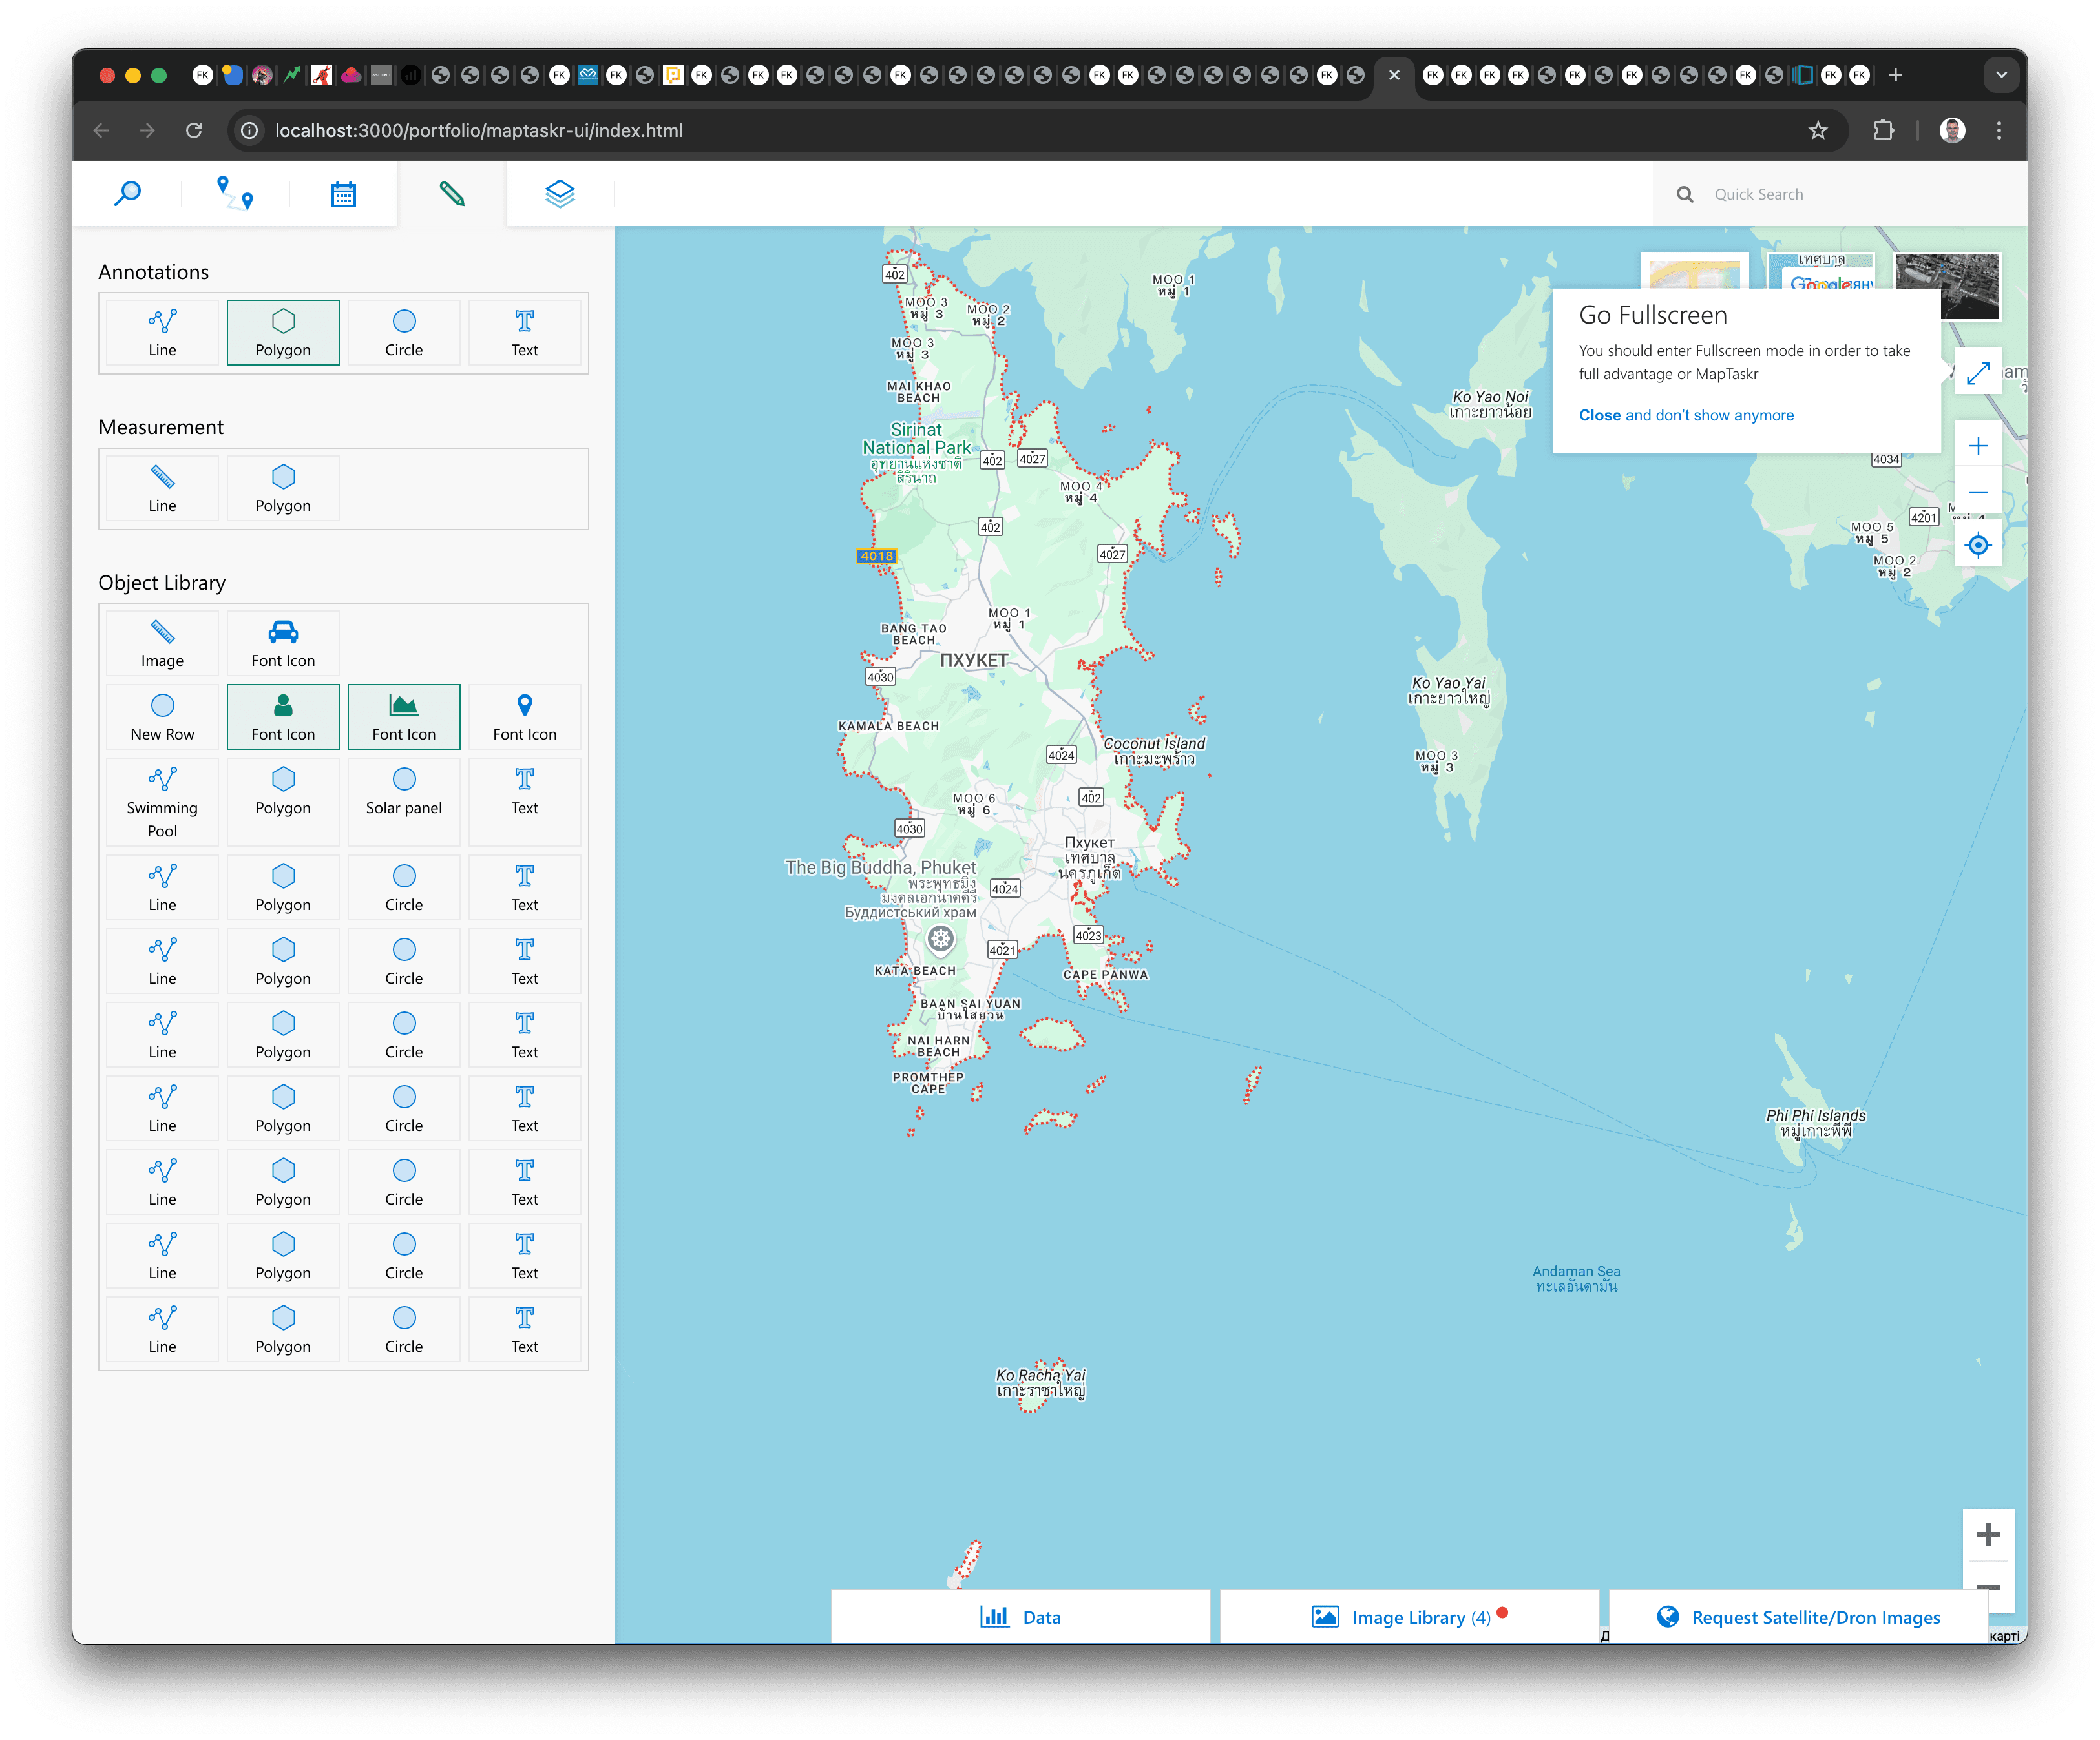Click Close and don't show anymore
This screenshot has width=2100, height=1740.
pos(1686,415)
